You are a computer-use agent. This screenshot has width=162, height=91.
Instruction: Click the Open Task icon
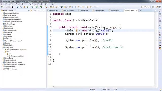point(53,7)
